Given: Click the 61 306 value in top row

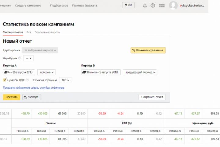Looking at the screenshot, I should (x=62, y=113).
